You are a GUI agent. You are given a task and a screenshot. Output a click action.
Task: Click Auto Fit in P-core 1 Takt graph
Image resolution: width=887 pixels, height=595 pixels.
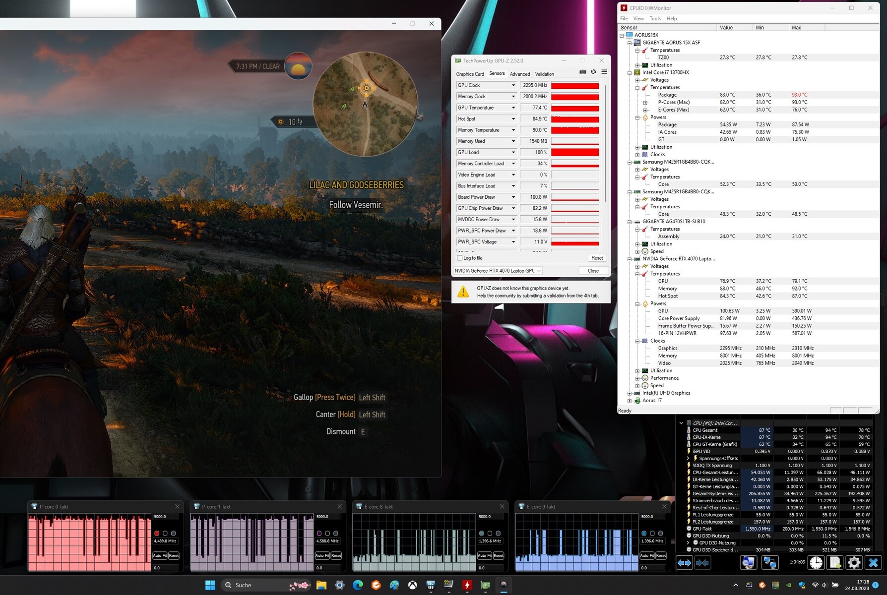tap(319, 555)
